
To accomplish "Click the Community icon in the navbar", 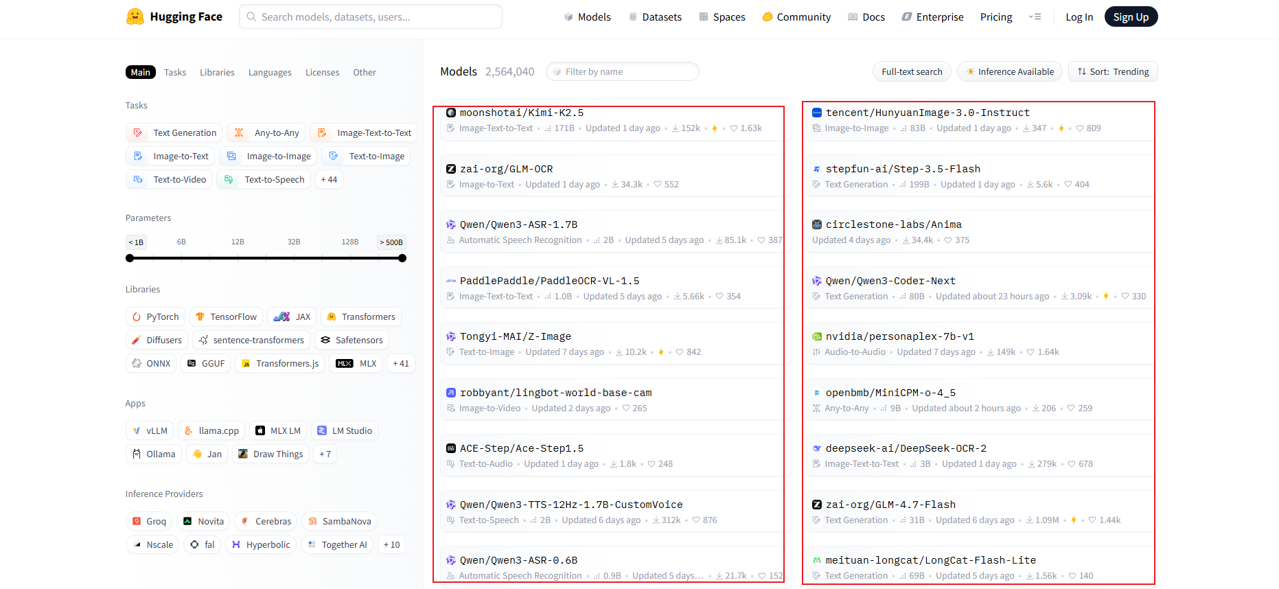I will tap(768, 16).
